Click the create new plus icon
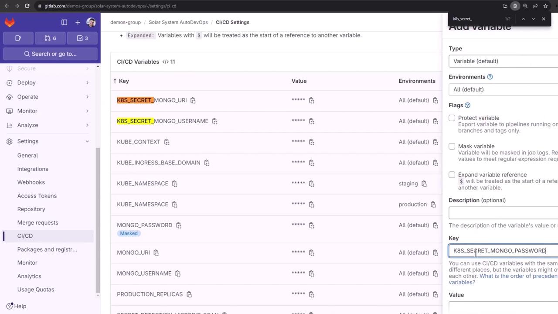558x314 pixels. click(x=78, y=22)
